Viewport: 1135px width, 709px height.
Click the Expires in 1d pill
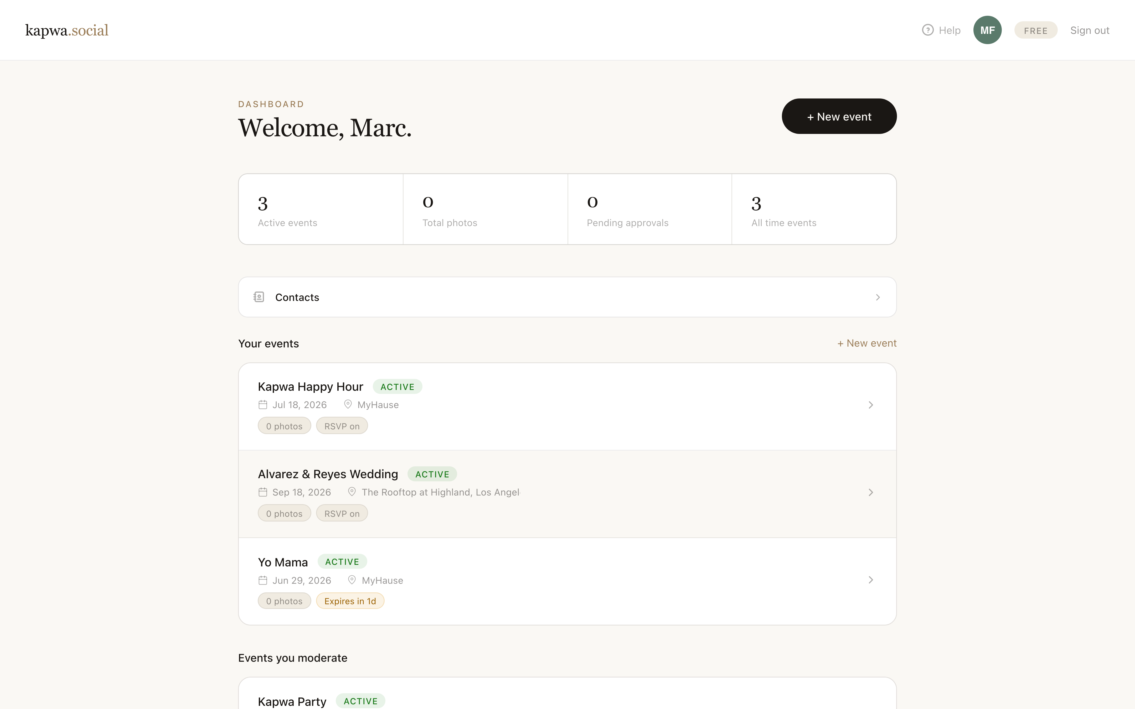pyautogui.click(x=350, y=601)
